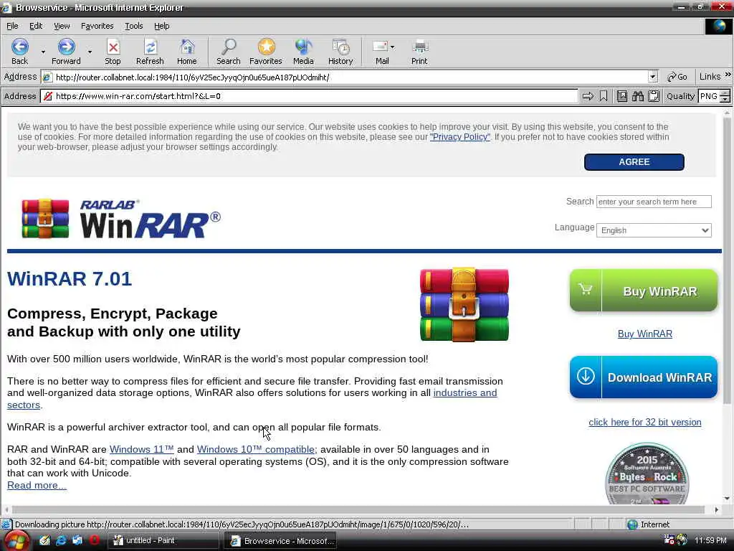Click the red Opera icon in quick launch
The image size is (734, 551).
point(94,540)
